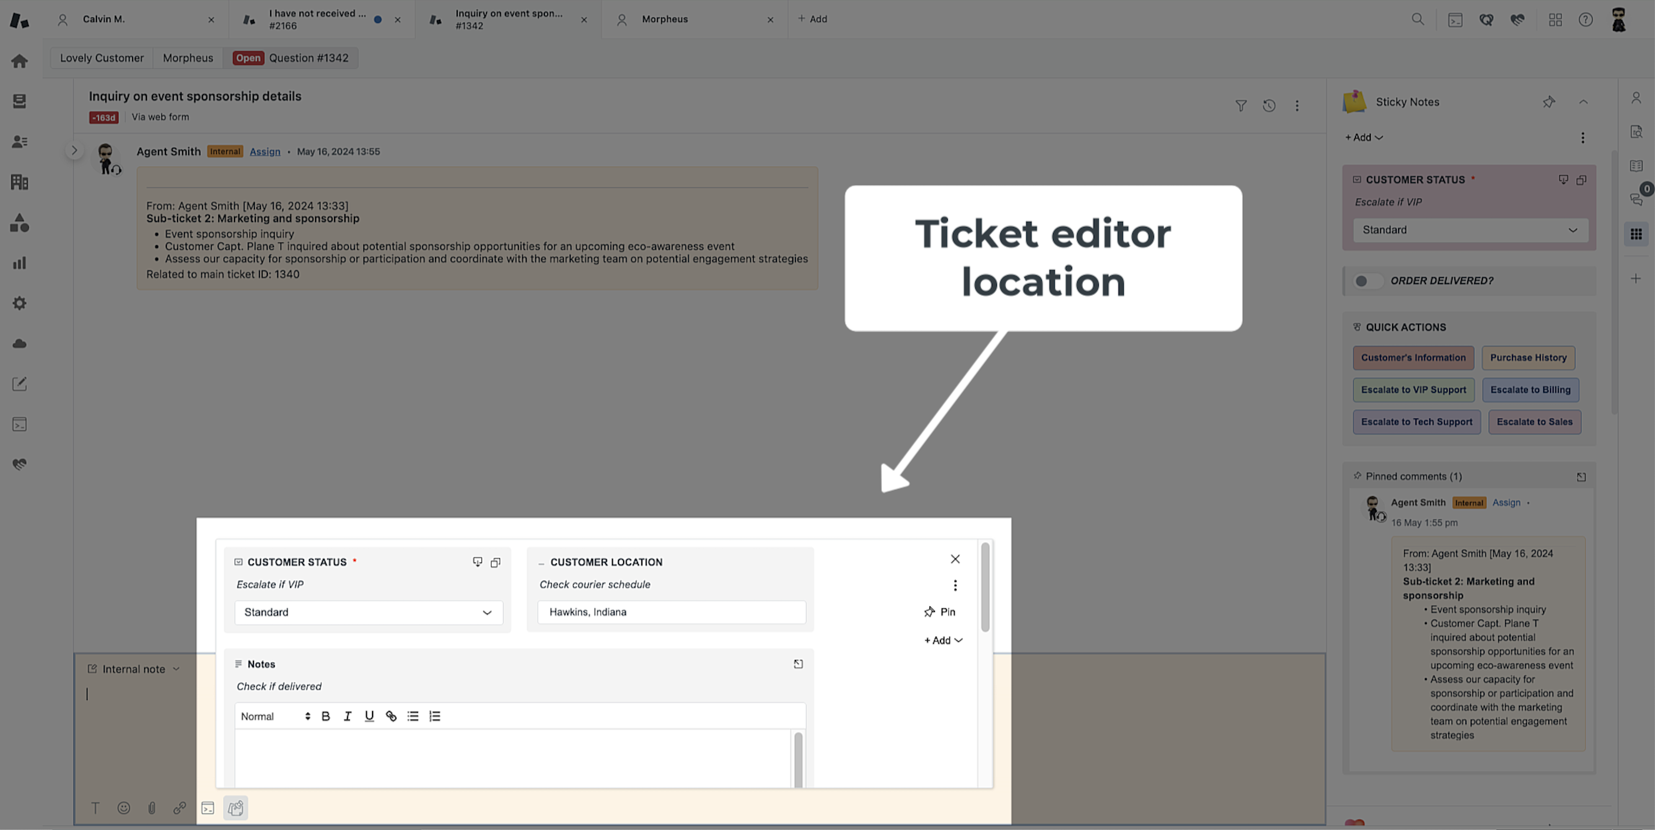Click the popup vertical scrollbar
1655x830 pixels.
coord(985,587)
